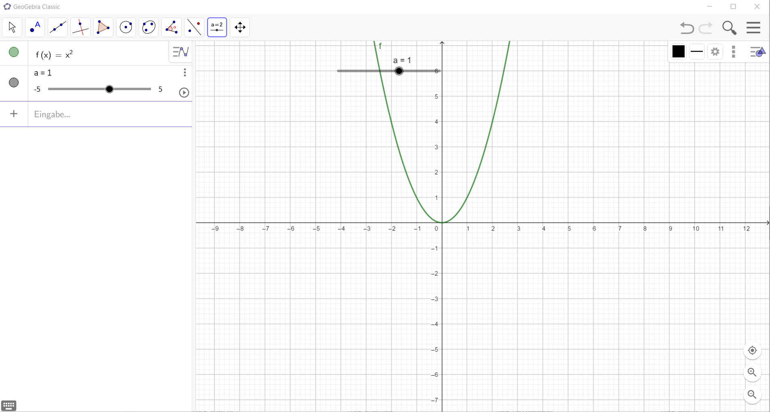This screenshot has height=412, width=770.
Task: Close the GeoGebra window
Action: (x=757, y=6)
